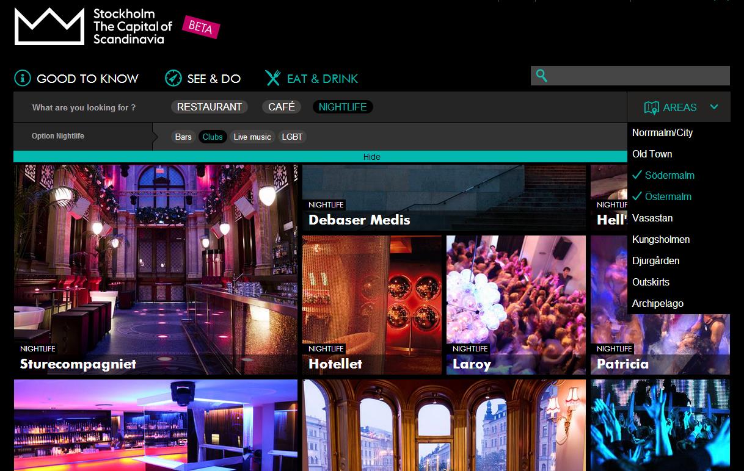Toggle the Nightlife filter
The width and height of the screenshot is (744, 471).
tap(343, 107)
